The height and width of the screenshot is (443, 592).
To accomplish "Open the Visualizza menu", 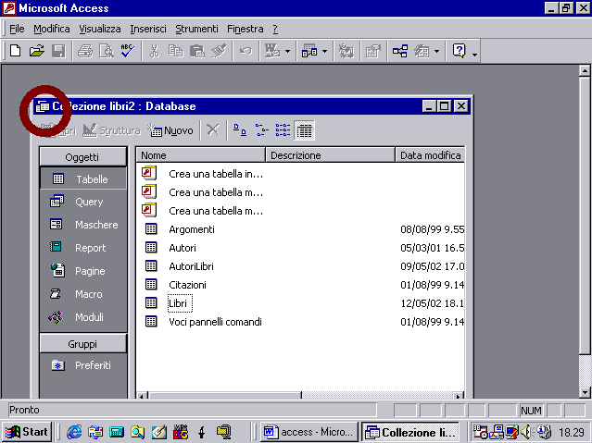I will (100, 29).
